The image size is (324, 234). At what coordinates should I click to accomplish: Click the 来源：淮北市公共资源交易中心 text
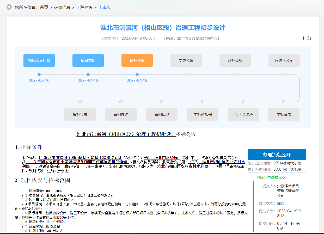(x=192, y=38)
